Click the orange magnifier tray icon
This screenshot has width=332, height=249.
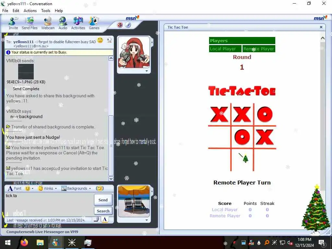(267, 243)
